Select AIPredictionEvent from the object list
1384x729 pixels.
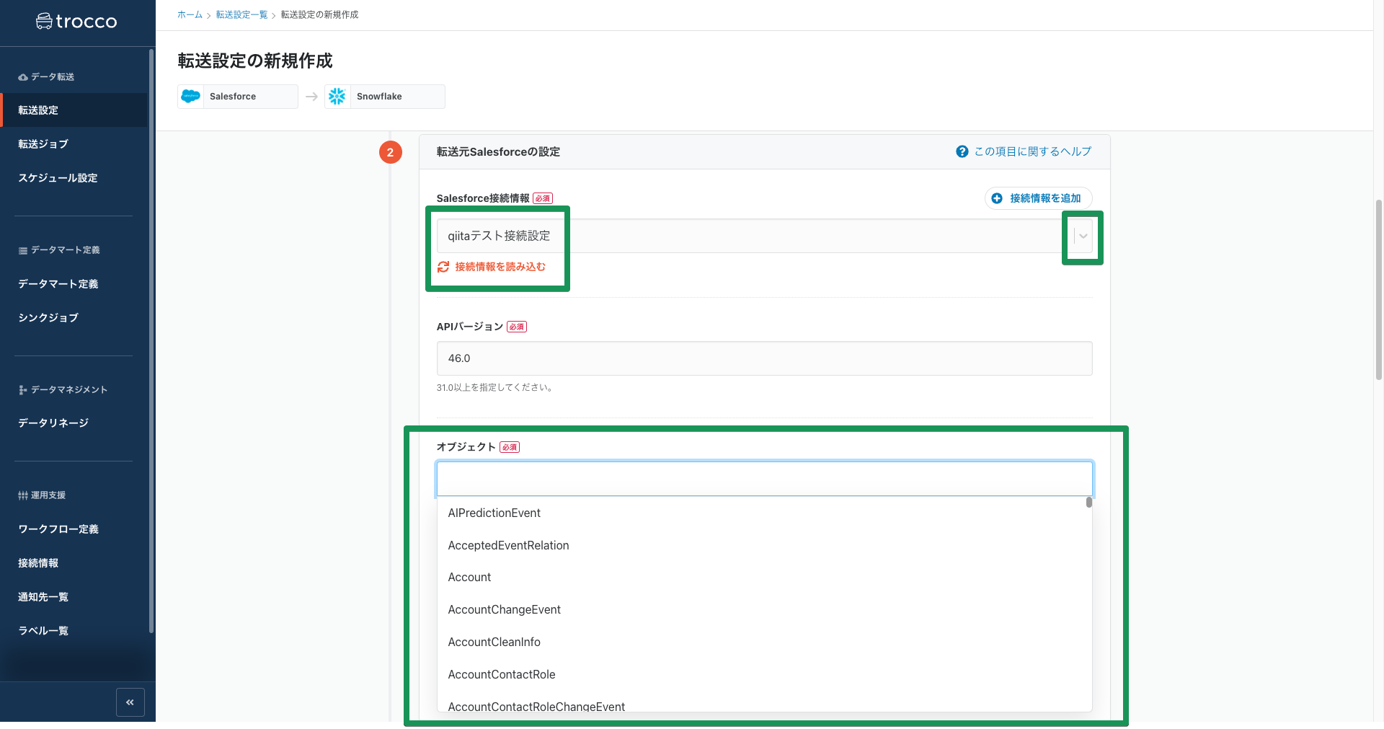(764, 513)
